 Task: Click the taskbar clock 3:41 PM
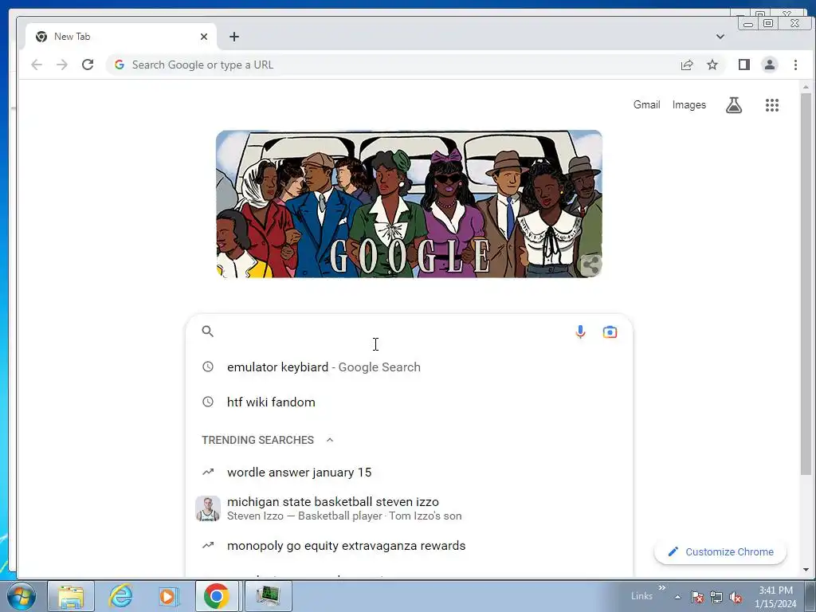pos(776,590)
